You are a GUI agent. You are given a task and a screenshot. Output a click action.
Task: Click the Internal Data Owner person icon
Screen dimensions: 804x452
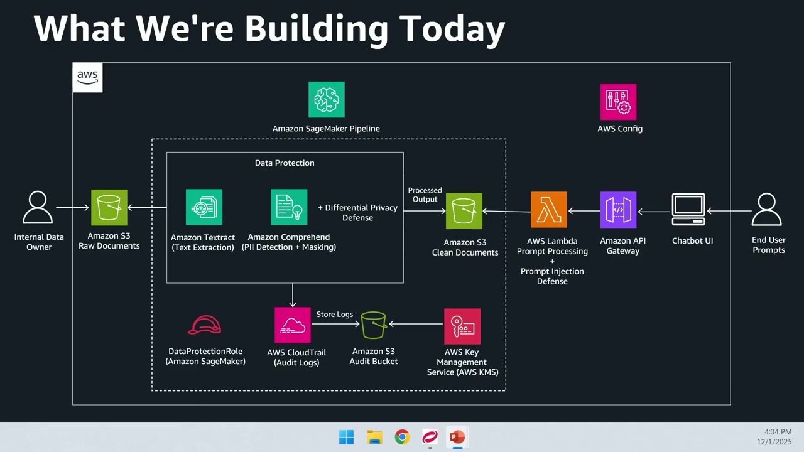[x=38, y=208]
